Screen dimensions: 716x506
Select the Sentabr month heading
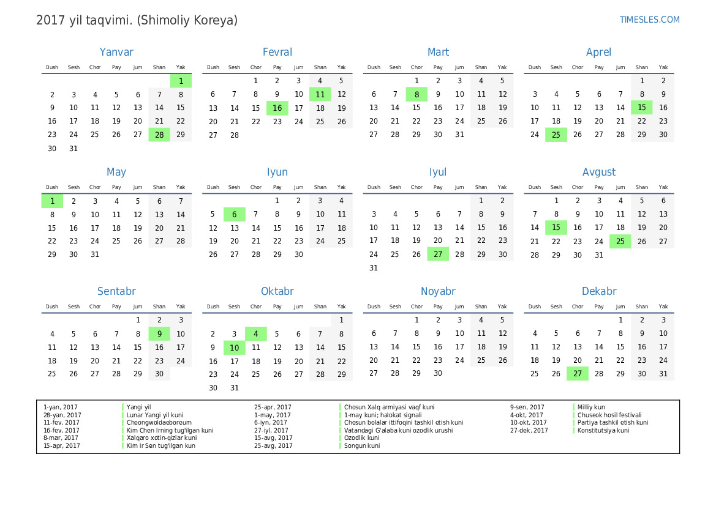[116, 291]
